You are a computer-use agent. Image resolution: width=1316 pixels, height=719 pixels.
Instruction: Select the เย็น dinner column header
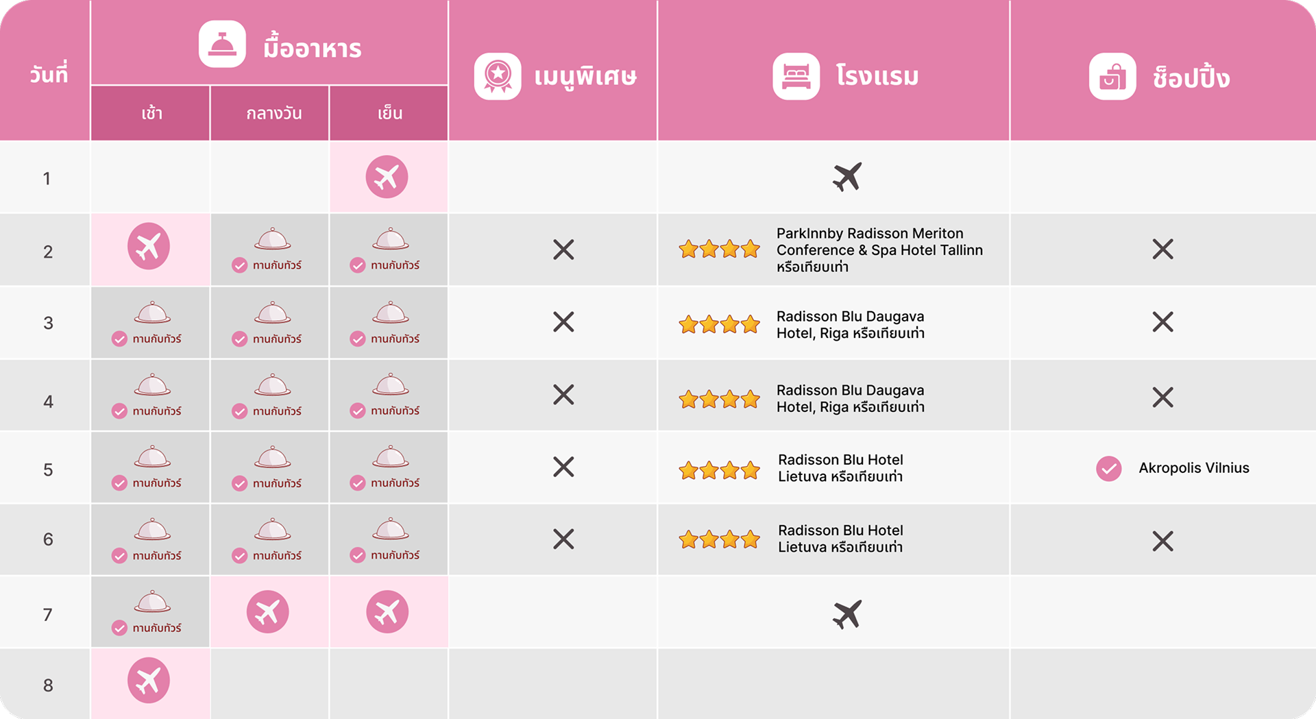pos(390,114)
